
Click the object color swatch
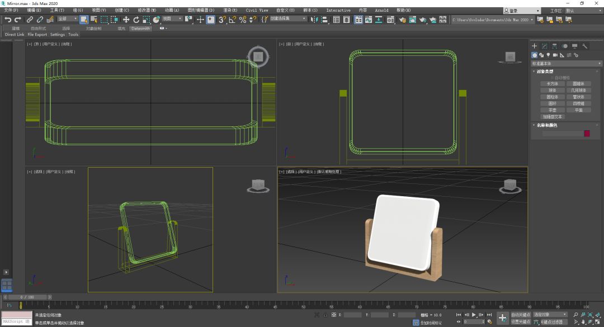click(x=587, y=133)
